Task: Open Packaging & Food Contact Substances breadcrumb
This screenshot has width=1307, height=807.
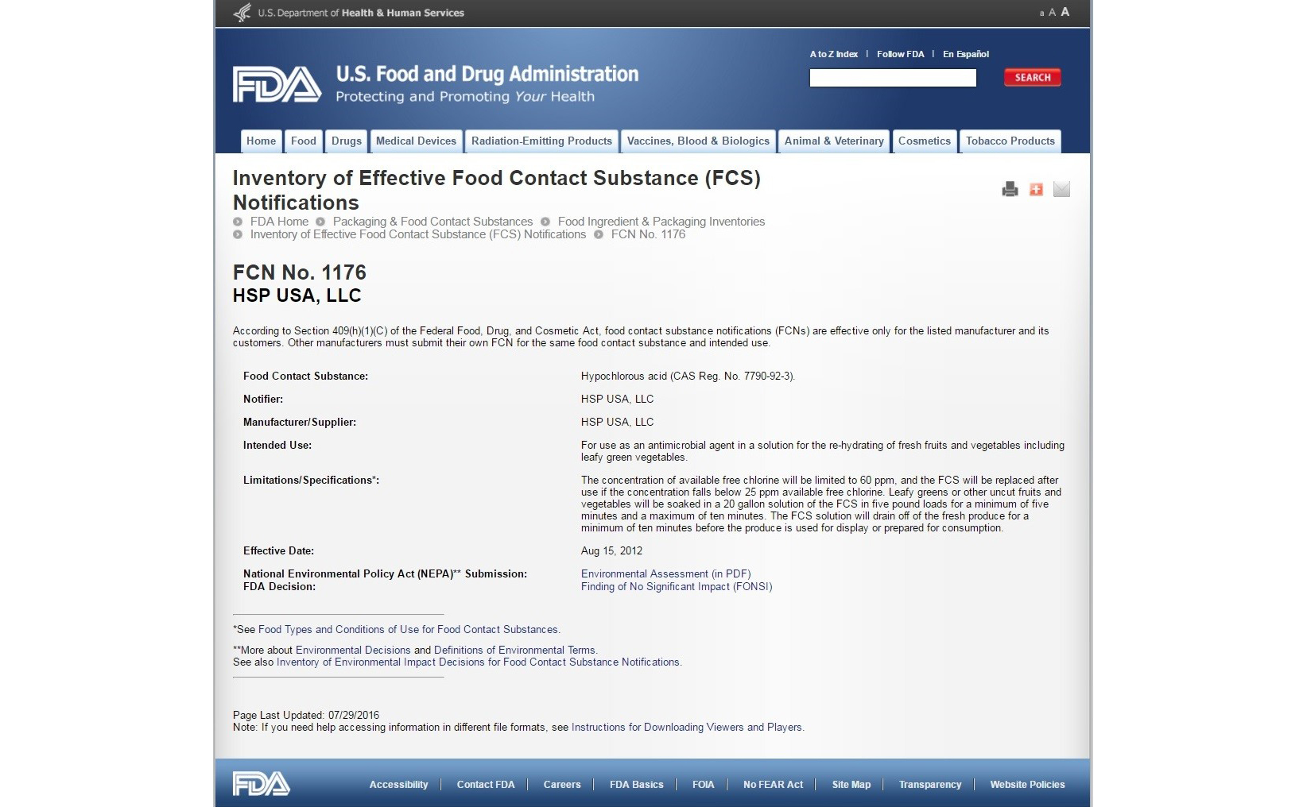Action: (432, 222)
